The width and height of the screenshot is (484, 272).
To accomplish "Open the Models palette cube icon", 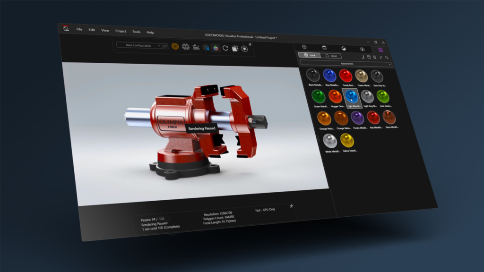I will [304, 47].
